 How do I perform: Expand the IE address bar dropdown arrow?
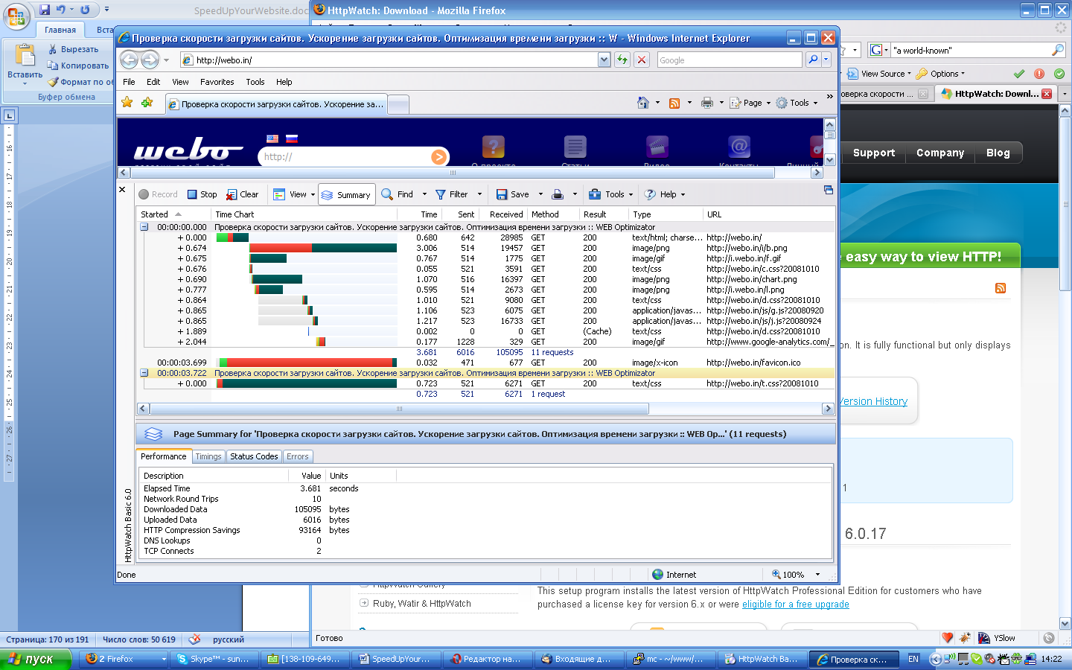pyautogui.click(x=604, y=60)
